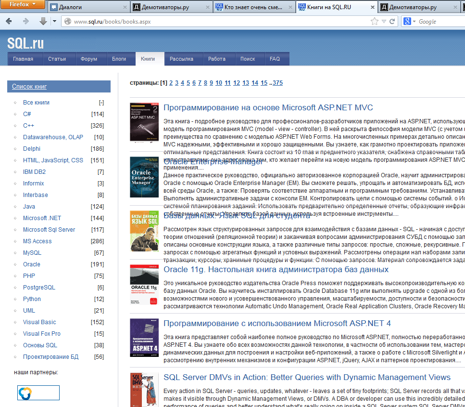Click the browser Forward arrow
Screen dimensions: 465x407
tap(26, 21)
